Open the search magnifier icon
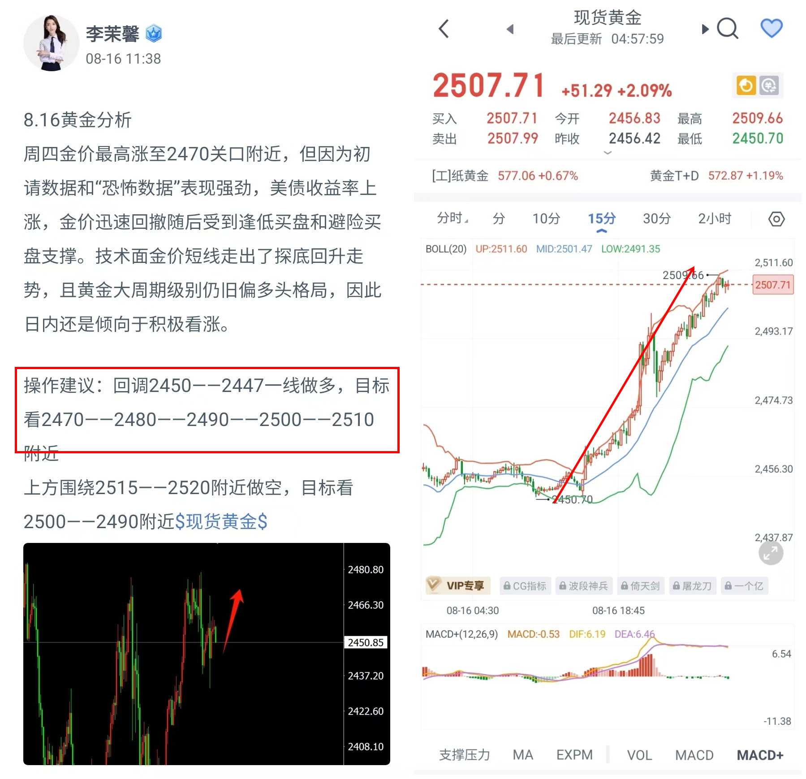Image resolution: width=806 pixels, height=779 pixels. pyautogui.click(x=728, y=29)
